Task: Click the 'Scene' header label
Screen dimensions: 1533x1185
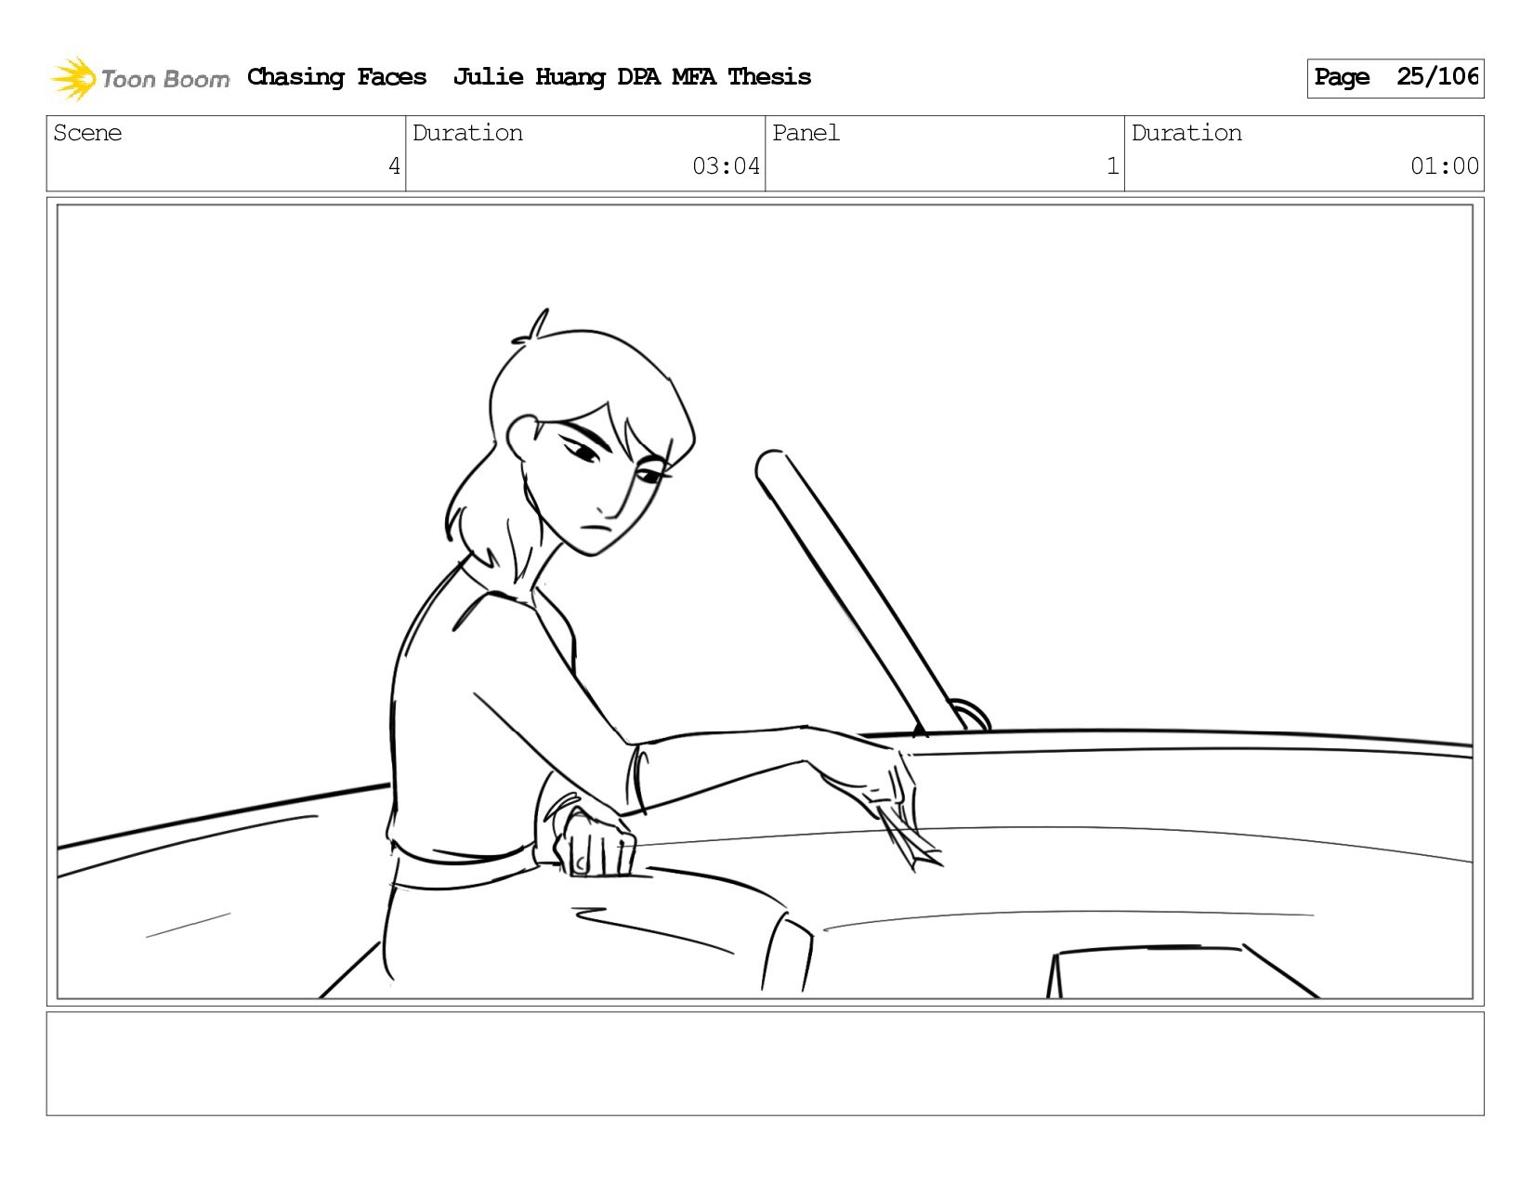Action: tap(87, 133)
